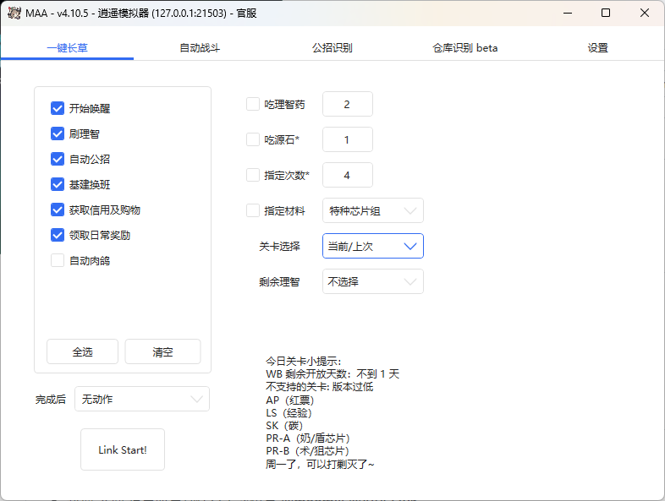The height and width of the screenshot is (501, 665).
Task: Click the 吃源石 count field showing 1
Action: (x=348, y=139)
